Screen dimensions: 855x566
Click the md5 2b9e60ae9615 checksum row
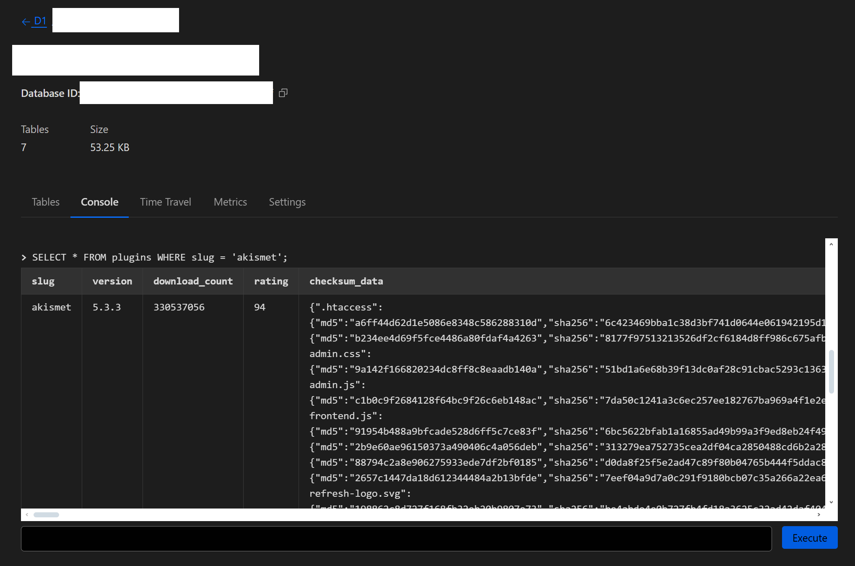click(x=567, y=447)
